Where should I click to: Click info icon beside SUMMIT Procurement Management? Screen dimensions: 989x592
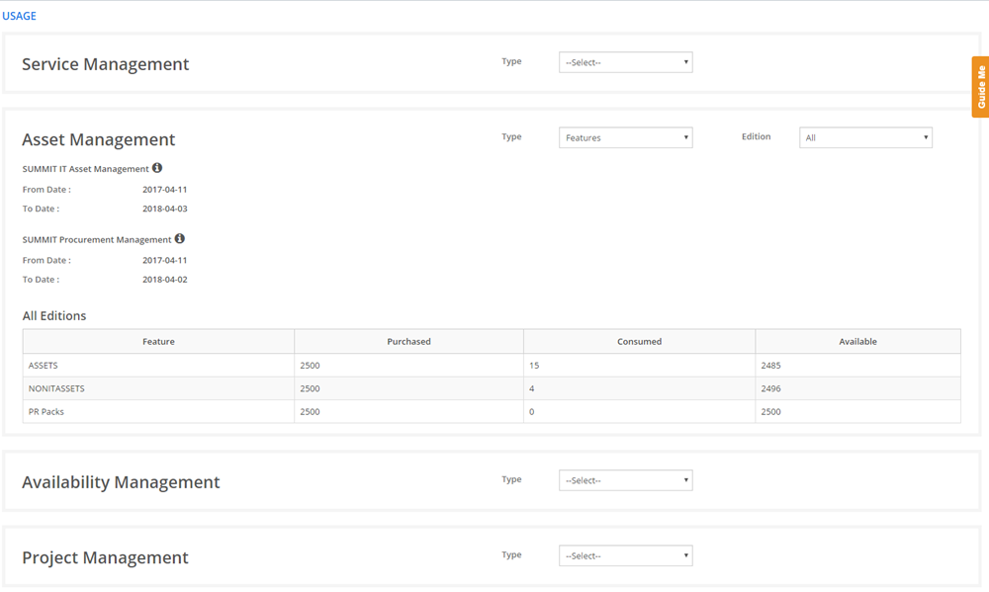(179, 239)
